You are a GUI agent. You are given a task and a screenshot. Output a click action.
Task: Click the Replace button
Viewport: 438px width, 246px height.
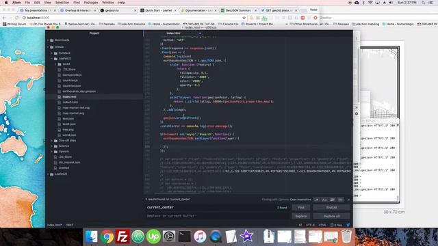(x=301, y=216)
